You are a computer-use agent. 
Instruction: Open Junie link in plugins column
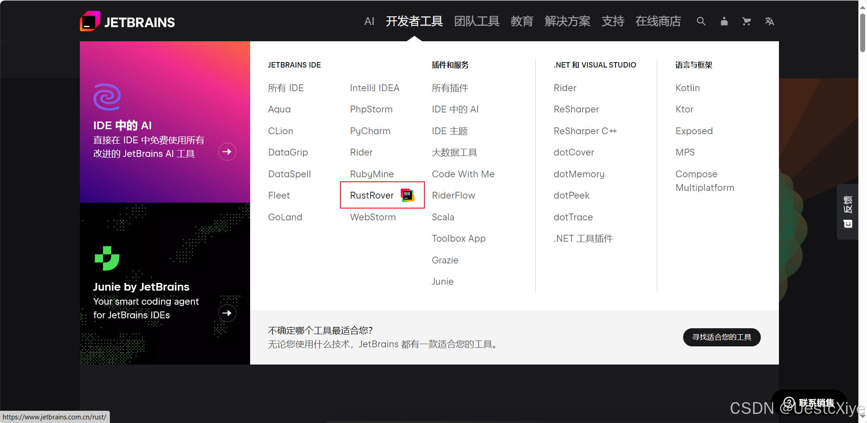tap(443, 282)
